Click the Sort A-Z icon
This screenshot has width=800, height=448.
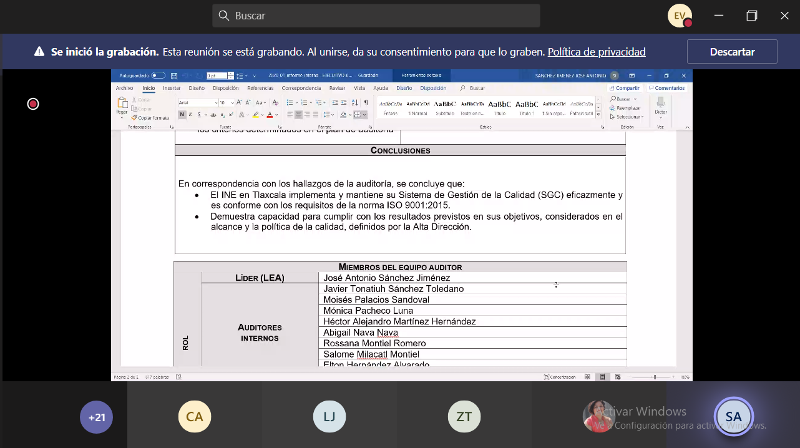pyautogui.click(x=355, y=102)
